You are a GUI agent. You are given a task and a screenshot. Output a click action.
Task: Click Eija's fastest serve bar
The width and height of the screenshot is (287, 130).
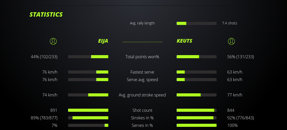88,72
